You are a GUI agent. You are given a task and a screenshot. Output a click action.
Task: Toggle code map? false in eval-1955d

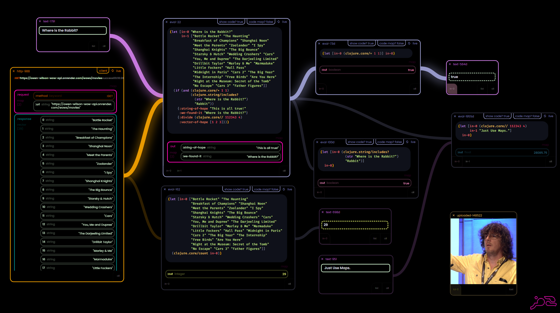[x=527, y=116]
